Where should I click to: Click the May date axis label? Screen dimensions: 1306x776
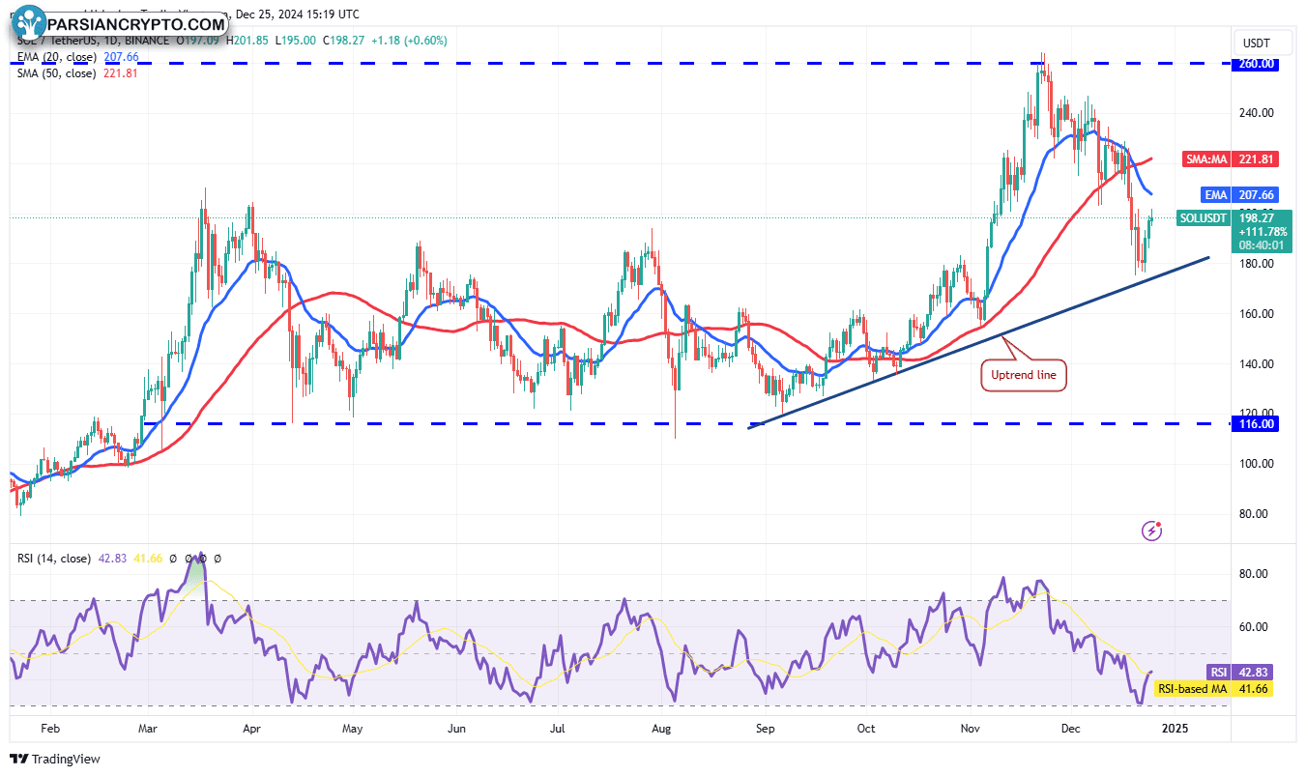pos(352,728)
